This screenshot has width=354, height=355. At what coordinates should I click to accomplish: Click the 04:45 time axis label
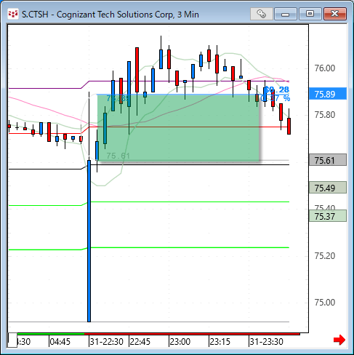click(60, 342)
